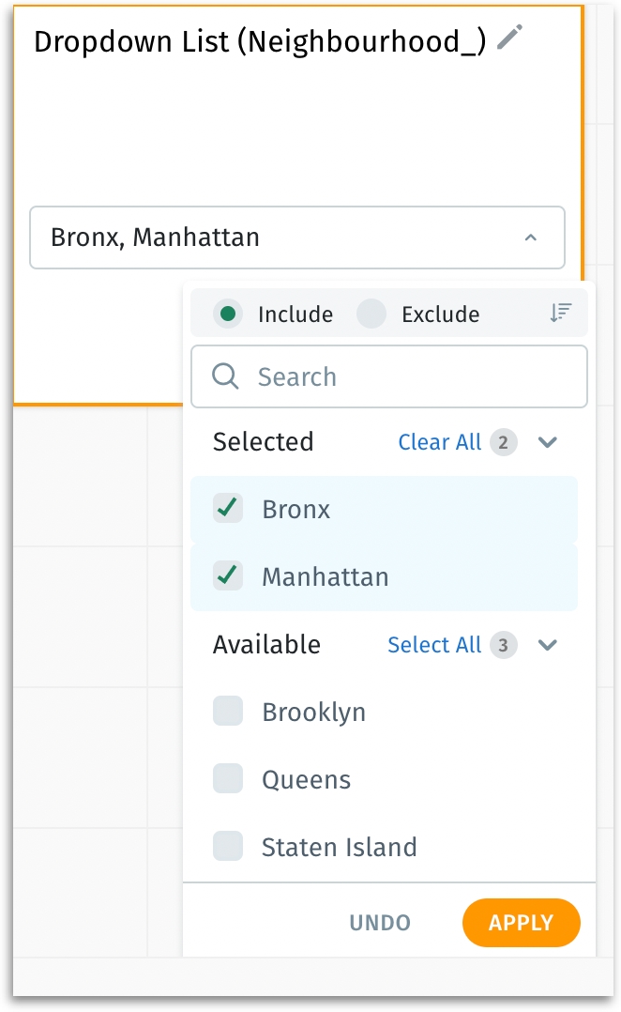The width and height of the screenshot is (621, 1012).
Task: Click the Staten Island option label
Action: pyautogui.click(x=340, y=847)
